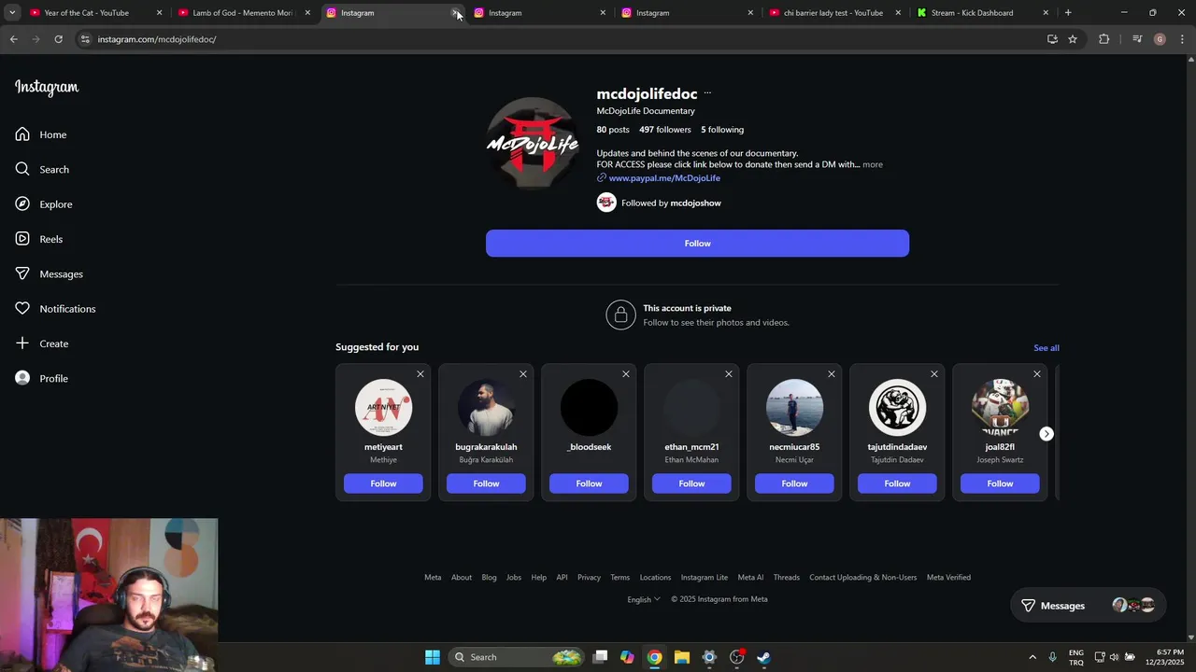Open Notifications heart icon
The width and height of the screenshot is (1196, 672).
(x=22, y=308)
